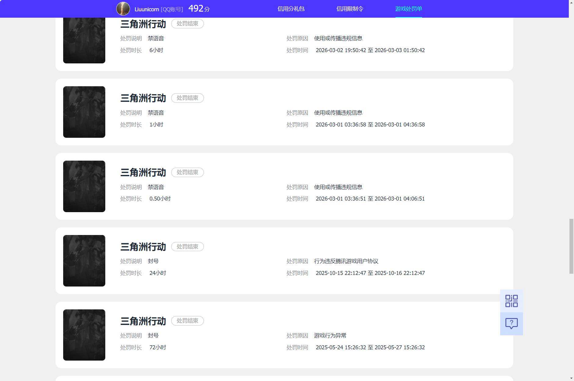Open the help feedback chat icon

[511, 324]
